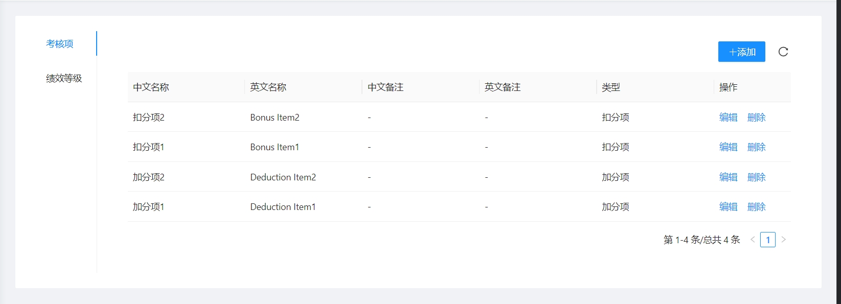Click the Bonus Item2 cell
The height and width of the screenshot is (304, 841).
click(275, 118)
